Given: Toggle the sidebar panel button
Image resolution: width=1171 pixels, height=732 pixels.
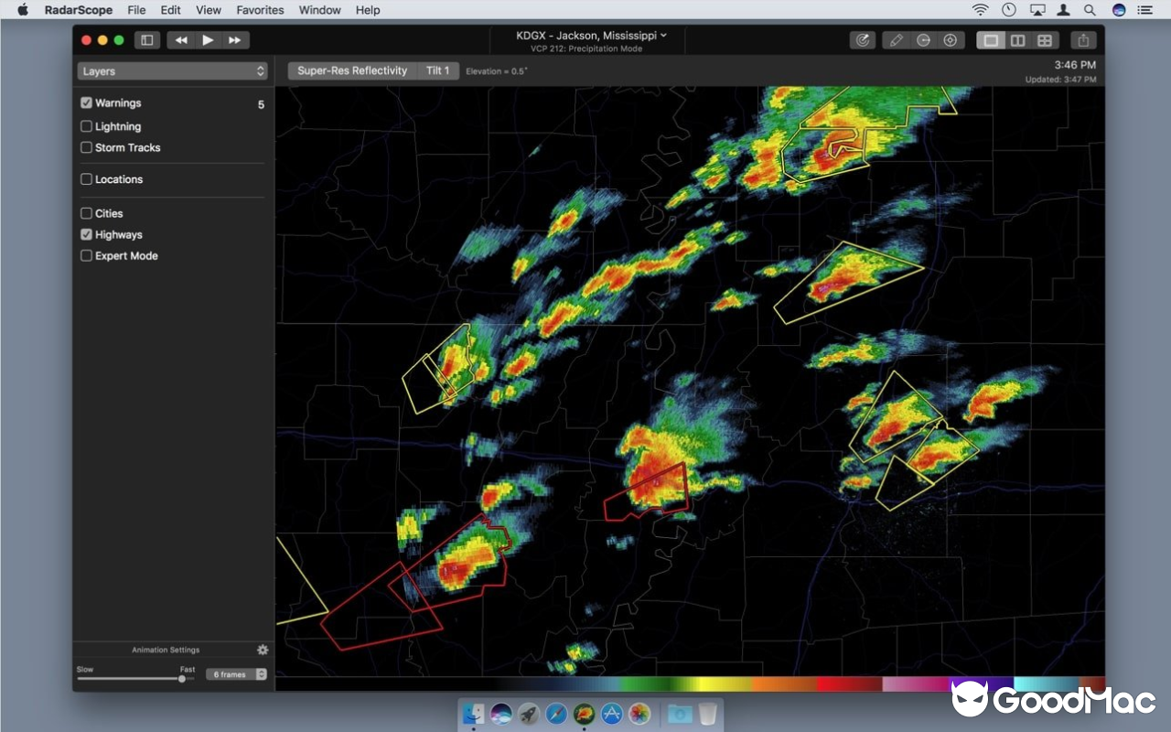Looking at the screenshot, I should pos(146,40).
